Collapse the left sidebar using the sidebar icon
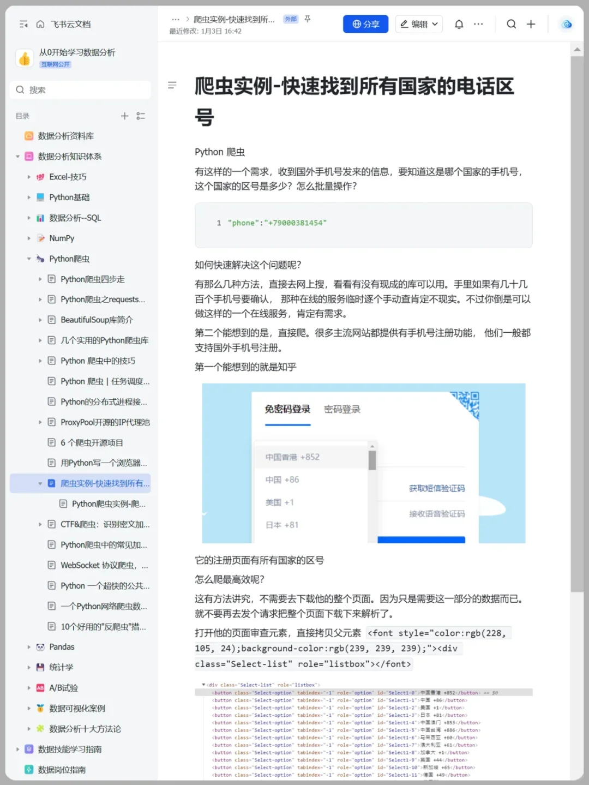The height and width of the screenshot is (785, 589). coord(23,25)
